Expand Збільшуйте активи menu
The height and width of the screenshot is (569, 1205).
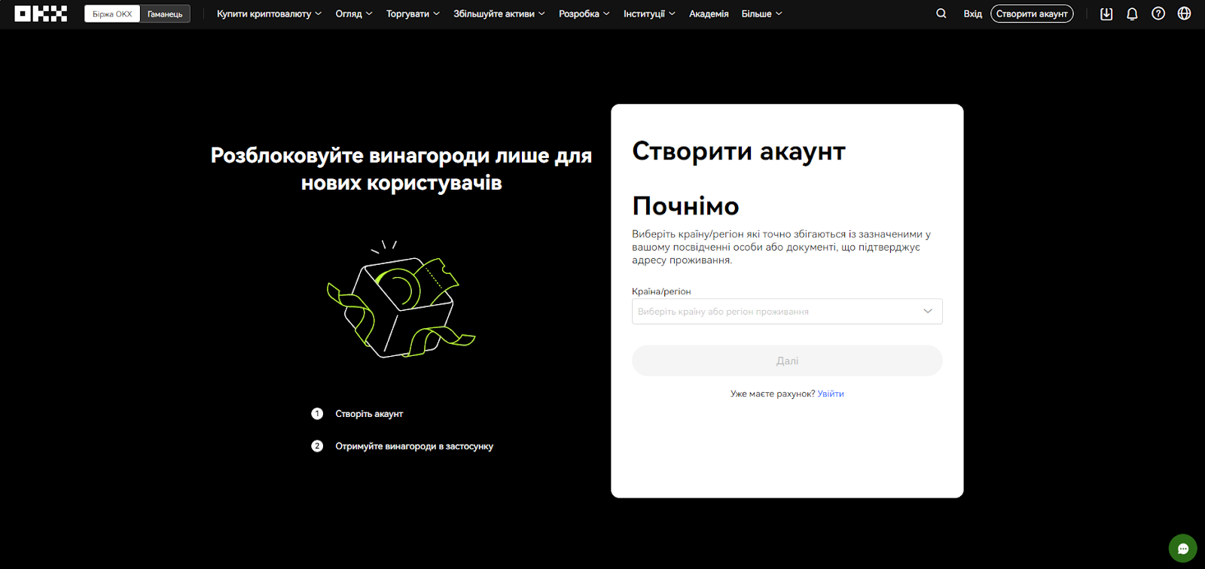[499, 14]
